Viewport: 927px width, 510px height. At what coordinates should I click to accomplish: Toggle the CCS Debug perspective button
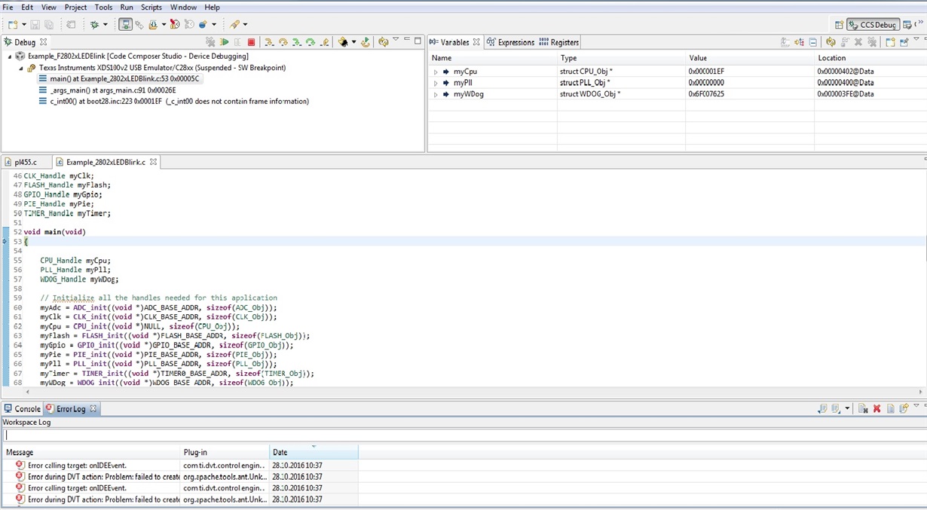coord(874,23)
